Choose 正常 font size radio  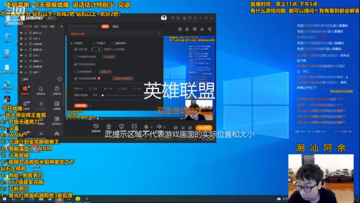[x=90, y=88]
